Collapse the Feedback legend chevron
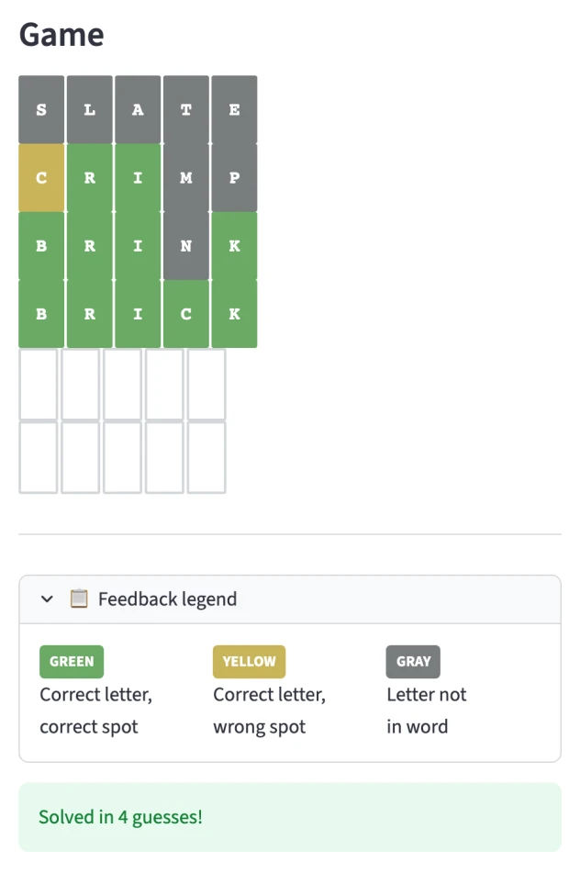 click(x=48, y=599)
